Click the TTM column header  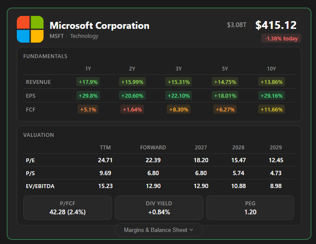click(105, 148)
